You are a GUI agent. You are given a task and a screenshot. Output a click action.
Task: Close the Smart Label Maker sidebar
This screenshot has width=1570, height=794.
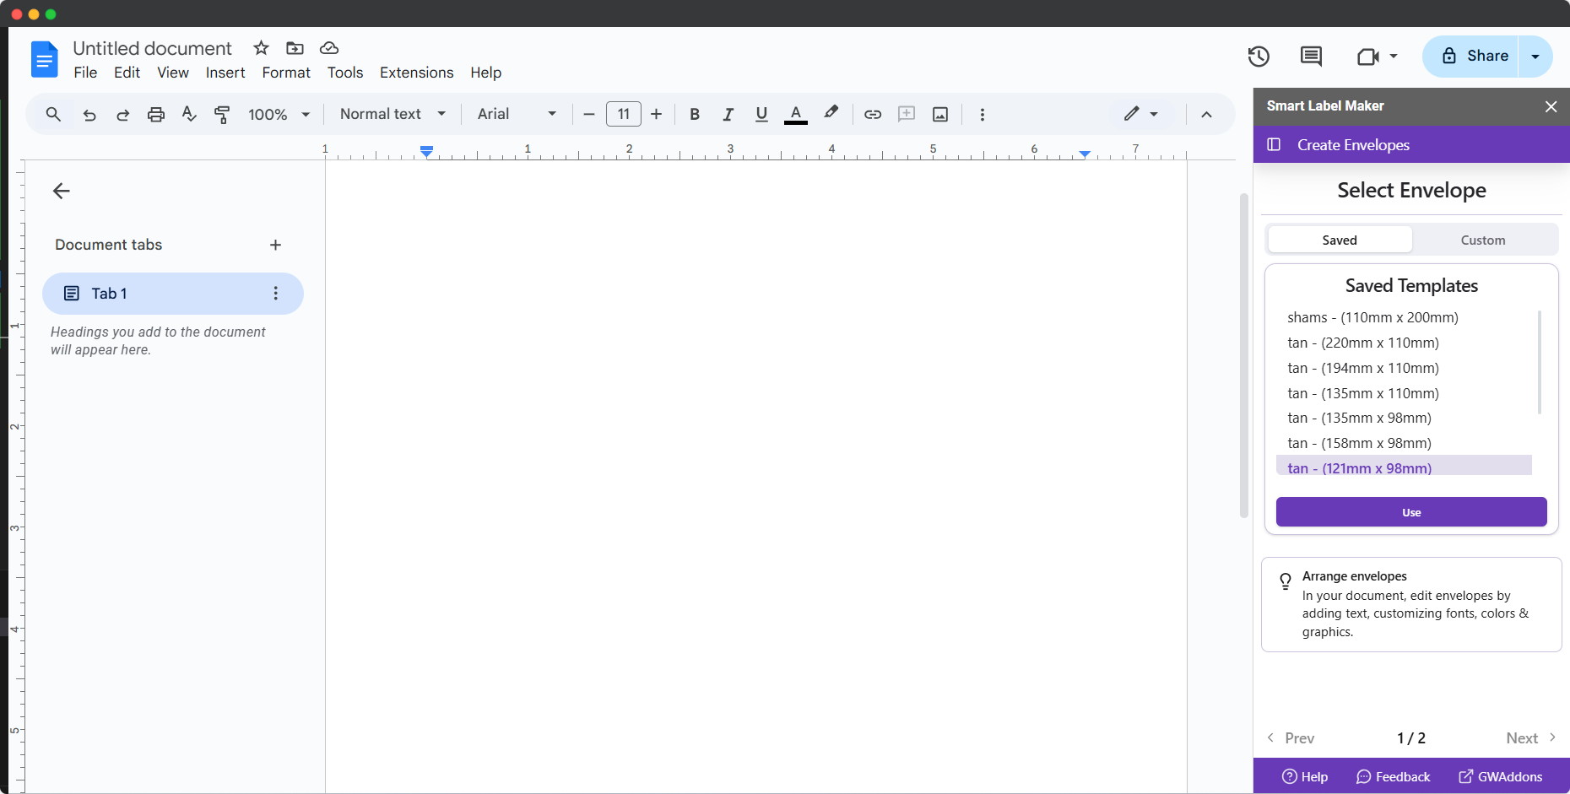[x=1551, y=106]
